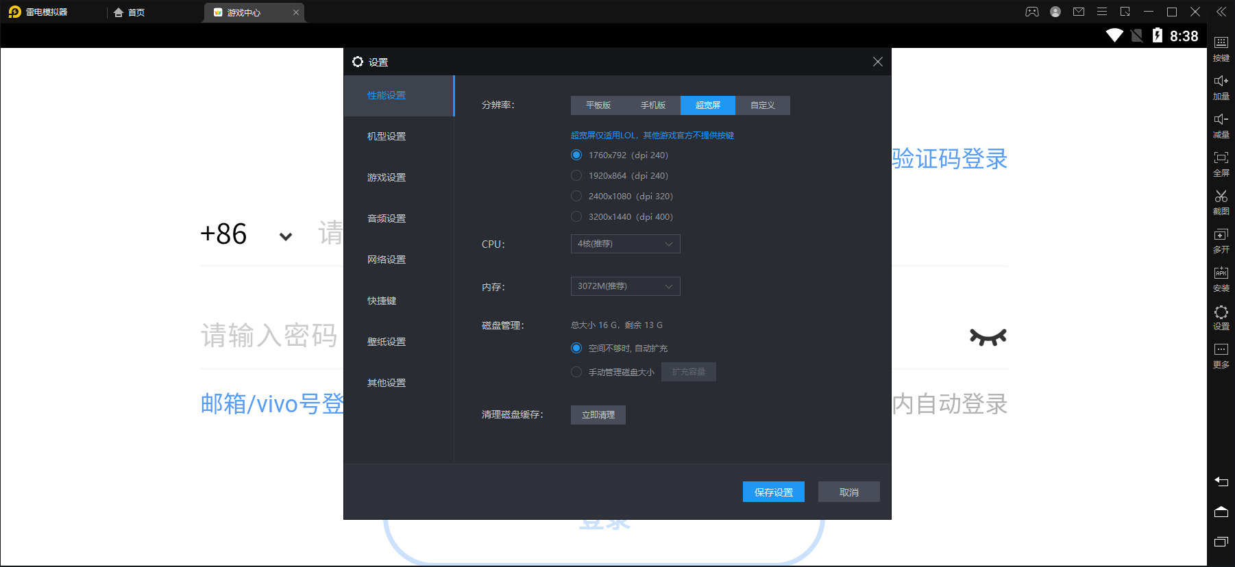Click the volume down (减量) icon
Image resolution: width=1235 pixels, height=567 pixels.
pyautogui.click(x=1221, y=124)
